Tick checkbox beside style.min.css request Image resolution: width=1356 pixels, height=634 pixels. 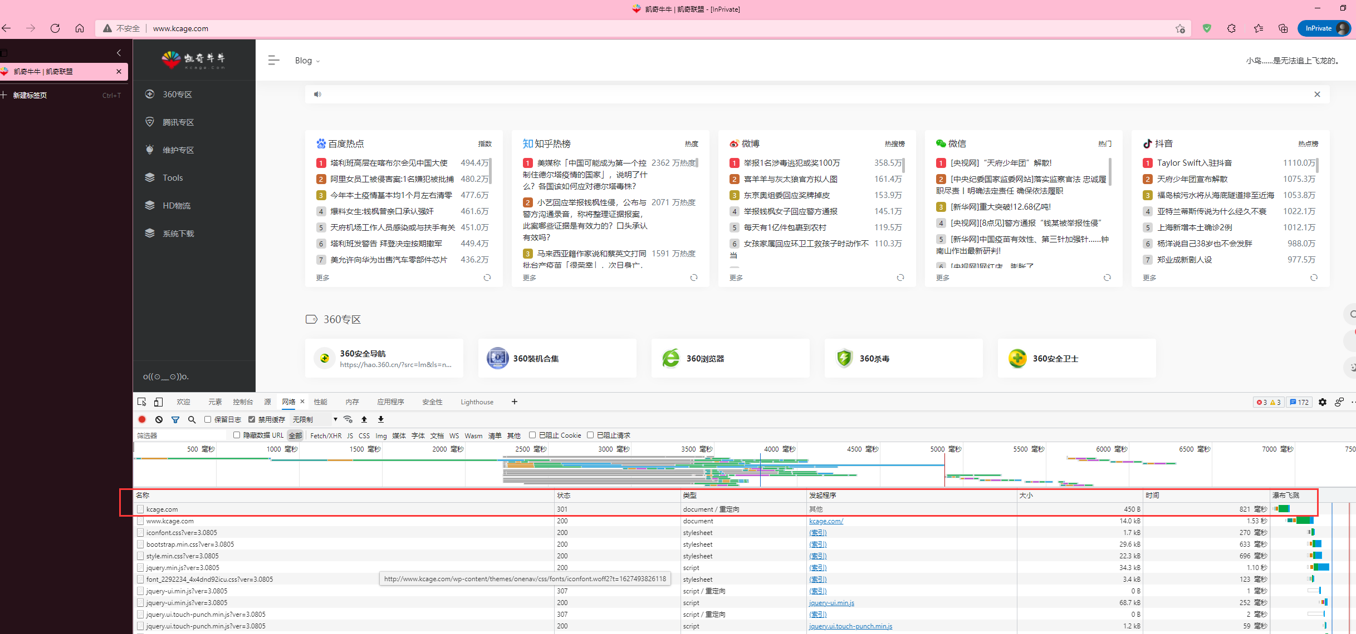(140, 556)
